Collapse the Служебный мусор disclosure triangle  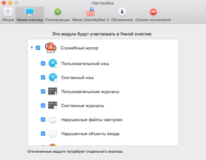(x=32, y=47)
